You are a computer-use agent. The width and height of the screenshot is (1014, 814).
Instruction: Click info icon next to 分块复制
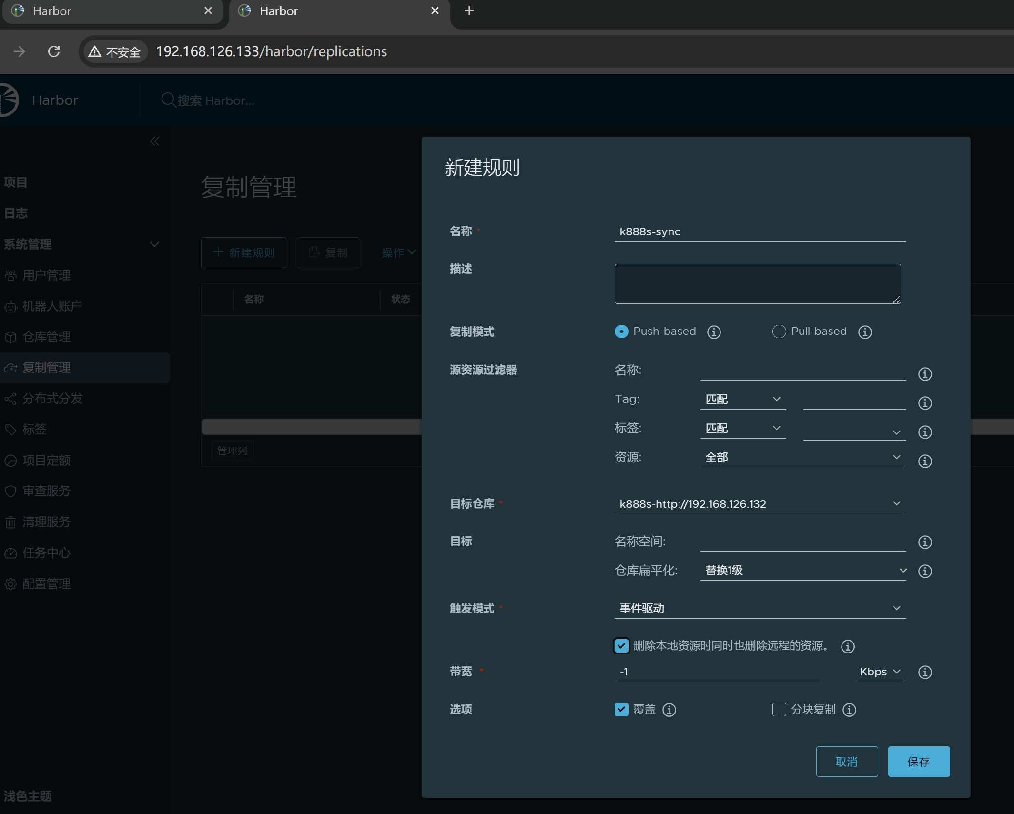point(849,710)
